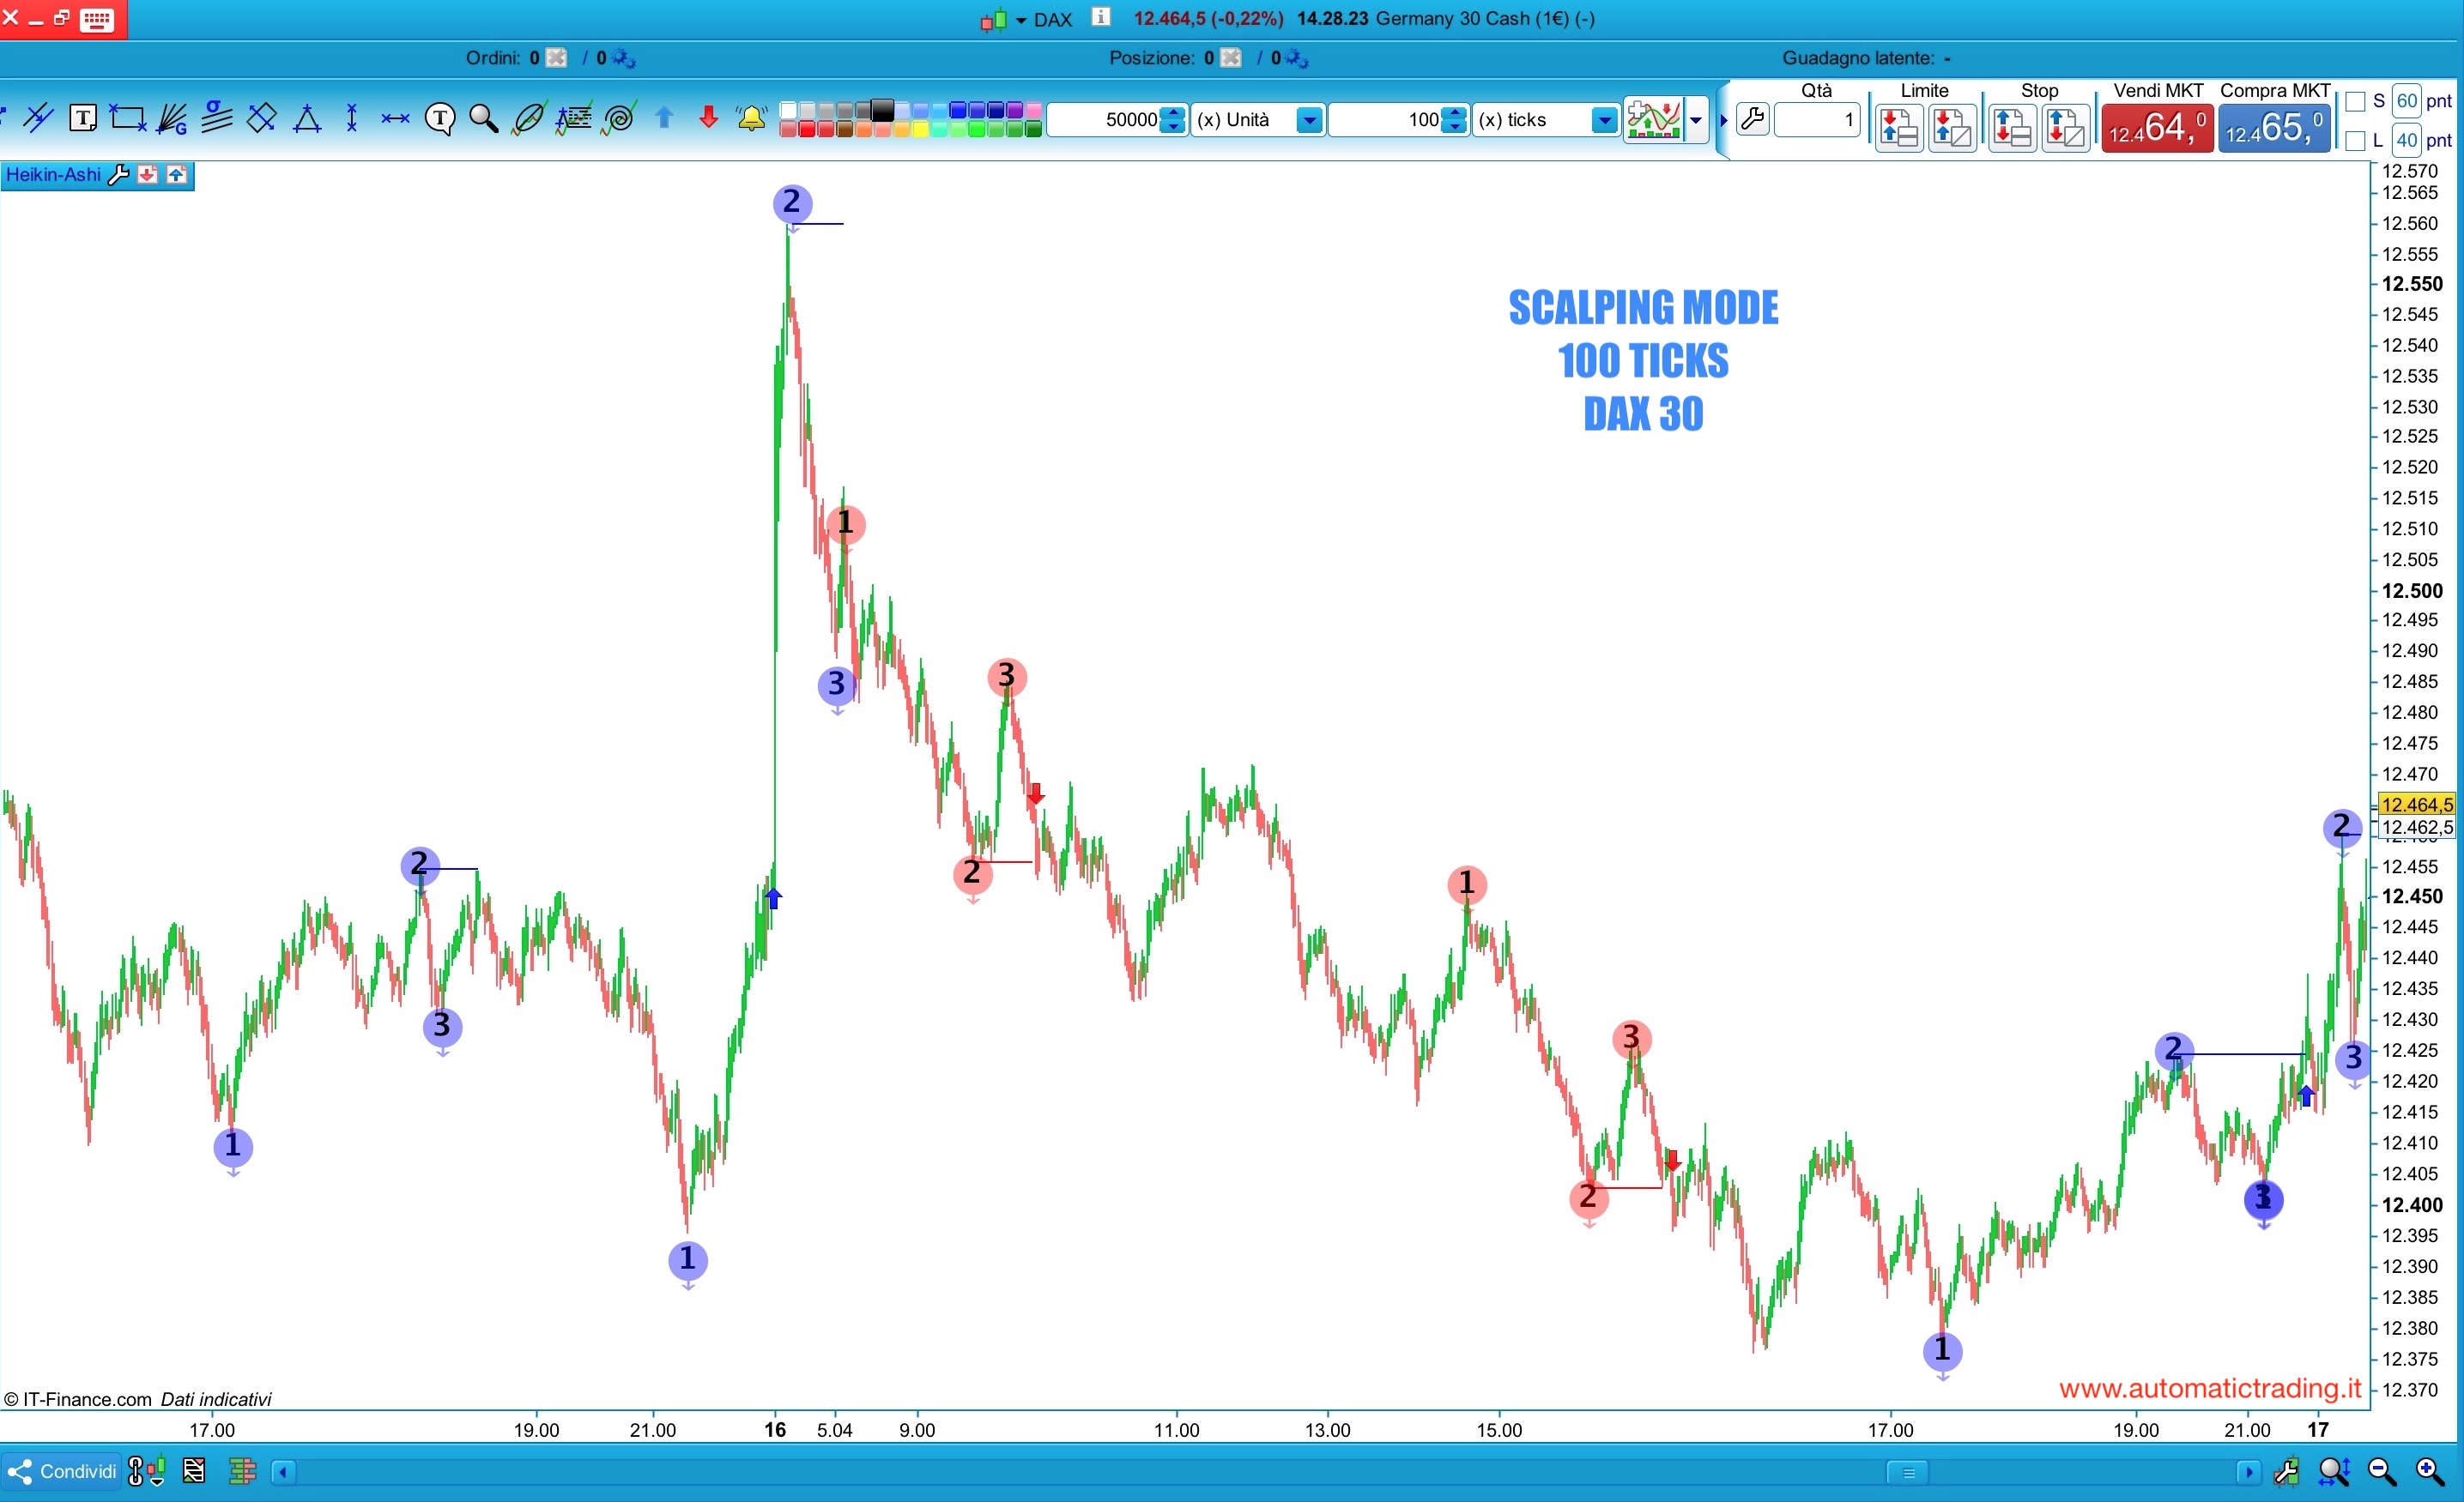The height and width of the screenshot is (1502, 2464).
Task: Select the text annotation tool
Action: coord(83,119)
